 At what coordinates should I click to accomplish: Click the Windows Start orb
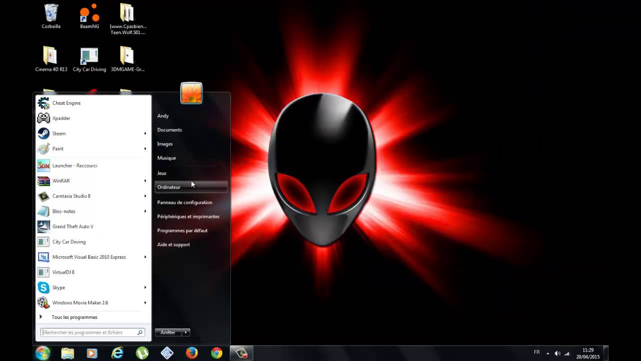tap(43, 353)
